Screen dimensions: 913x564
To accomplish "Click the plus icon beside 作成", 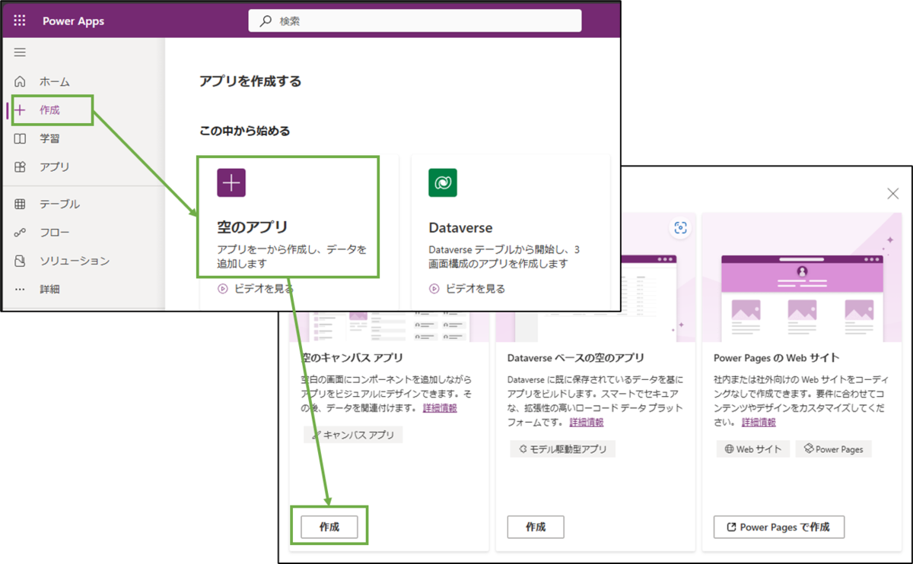I will (21, 110).
